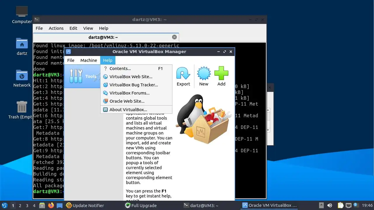Viewport: 374px width, 210px height.
Task: Click the green Add machine icon
Action: tap(221, 77)
